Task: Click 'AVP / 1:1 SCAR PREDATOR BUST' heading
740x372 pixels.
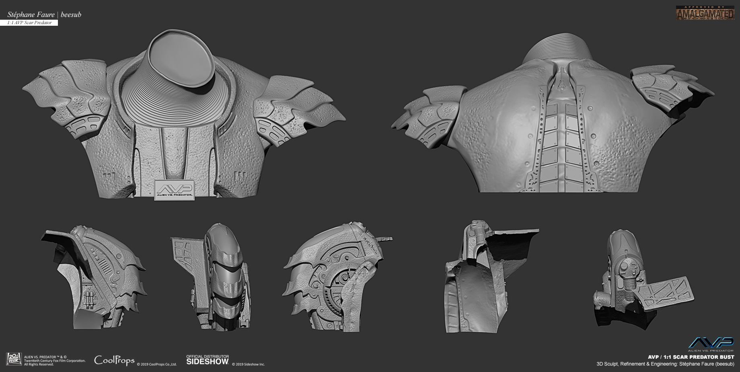Action: [x=691, y=357]
